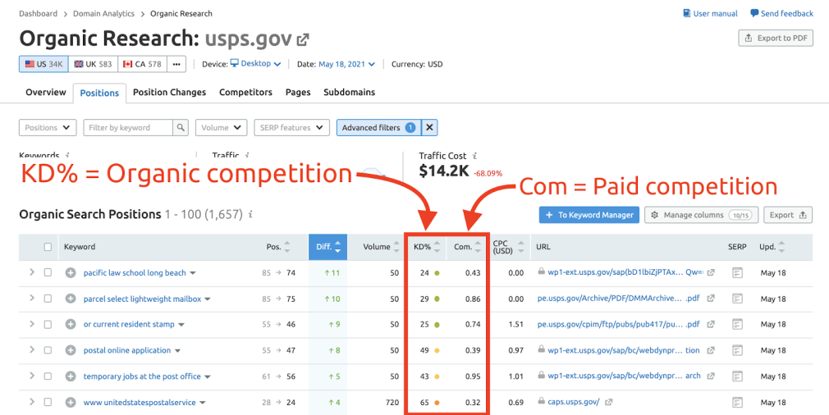
Task: Close the Advanced filters with X icon
Action: coord(429,128)
